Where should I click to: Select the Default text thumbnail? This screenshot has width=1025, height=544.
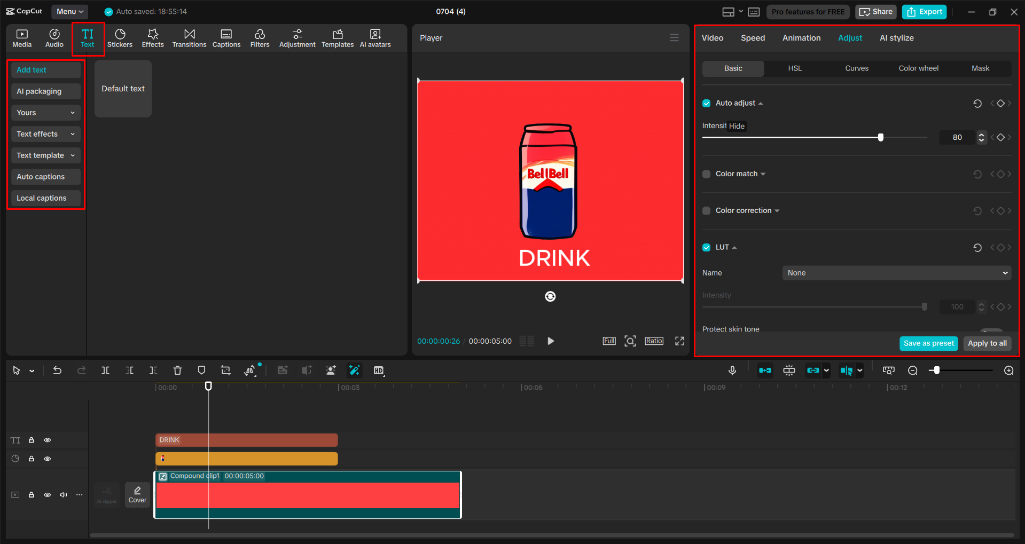122,89
